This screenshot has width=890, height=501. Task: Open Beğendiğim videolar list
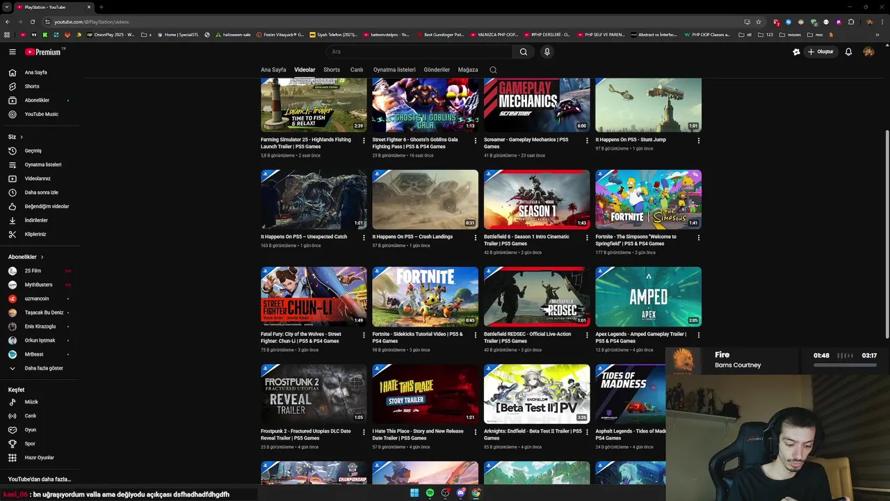coord(47,207)
